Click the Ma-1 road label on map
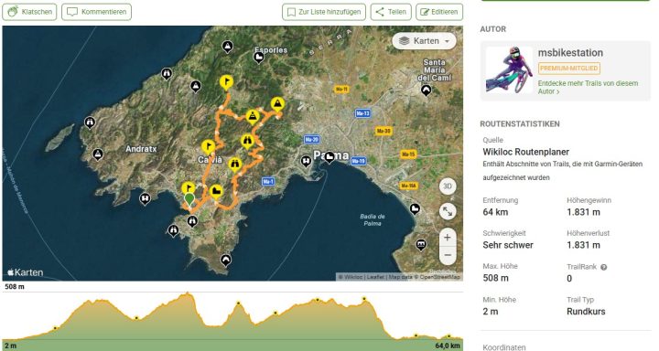The height and width of the screenshot is (351, 659). point(267,181)
